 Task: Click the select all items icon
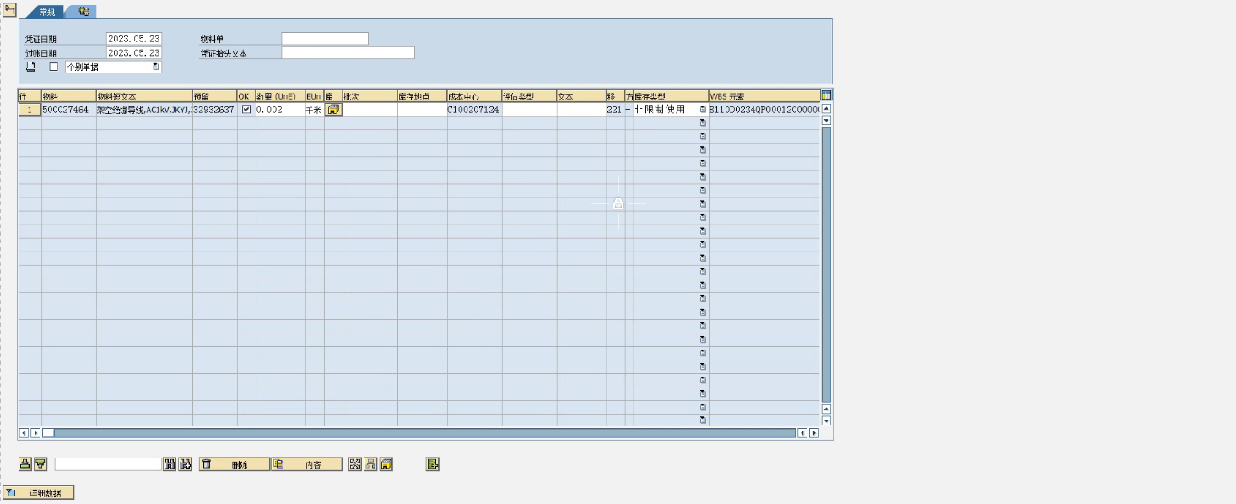click(x=355, y=464)
